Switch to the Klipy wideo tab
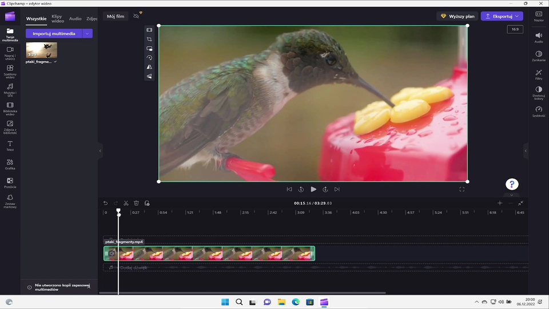This screenshot has width=549, height=309. click(x=58, y=18)
